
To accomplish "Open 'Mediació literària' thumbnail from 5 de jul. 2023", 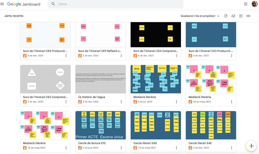I will pyautogui.click(x=156, y=79).
